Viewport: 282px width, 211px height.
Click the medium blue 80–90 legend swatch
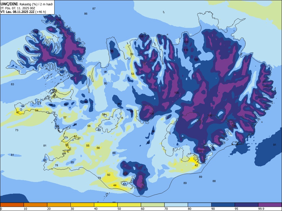pos(200,205)
